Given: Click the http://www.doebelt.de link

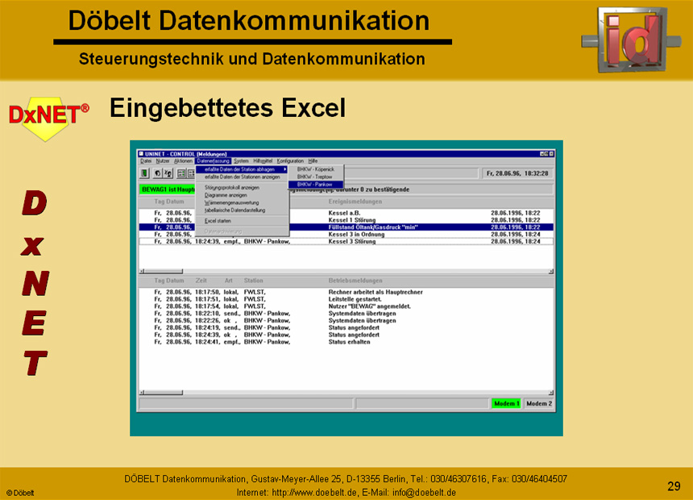Looking at the screenshot, I should (x=314, y=493).
